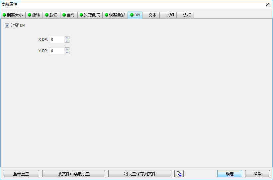Select the 画布 tab
Screen dimensions: 273x180
click(69, 15)
